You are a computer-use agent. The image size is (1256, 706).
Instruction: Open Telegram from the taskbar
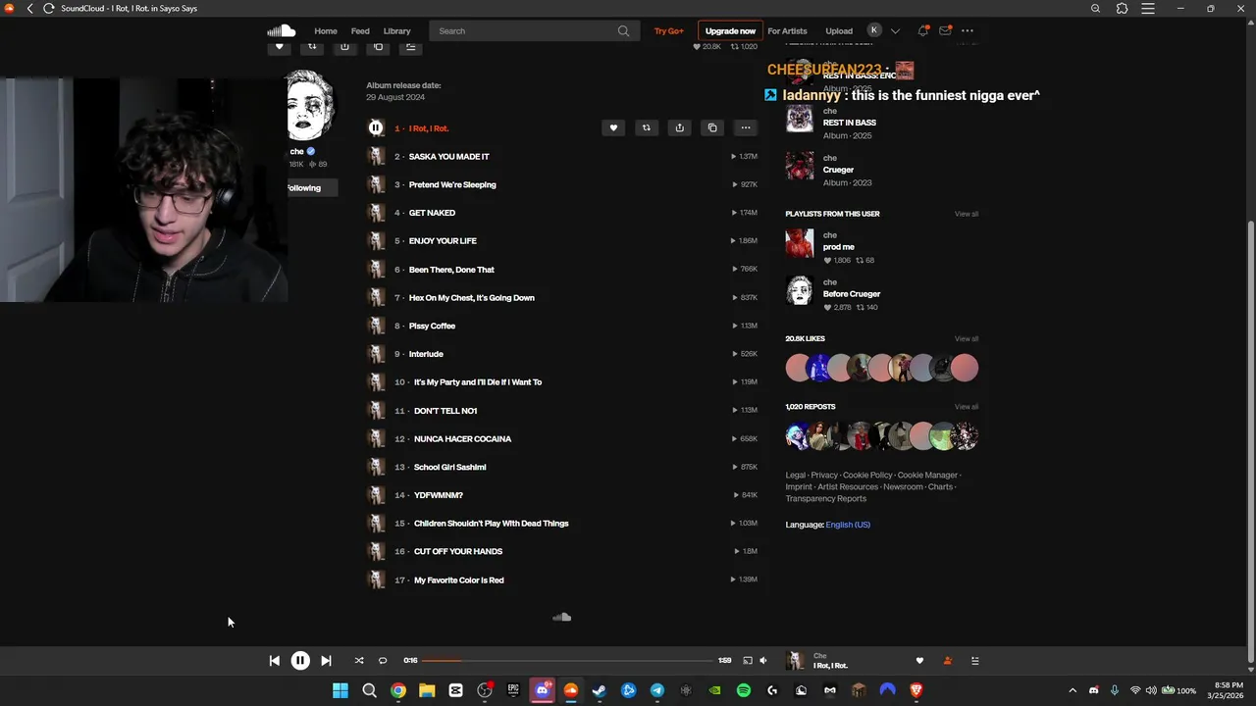pyautogui.click(x=657, y=690)
